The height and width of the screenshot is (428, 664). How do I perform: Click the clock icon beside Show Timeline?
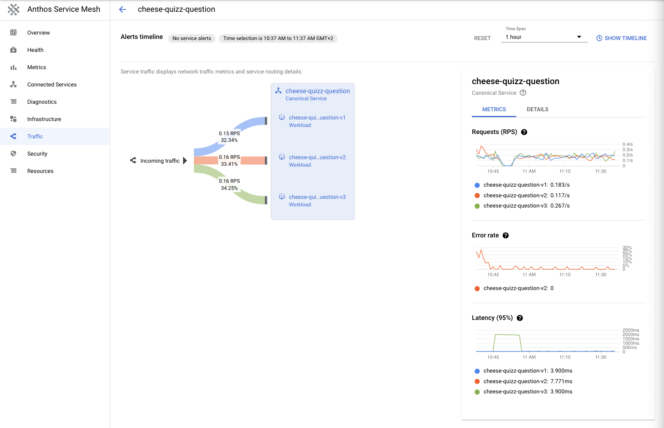599,38
